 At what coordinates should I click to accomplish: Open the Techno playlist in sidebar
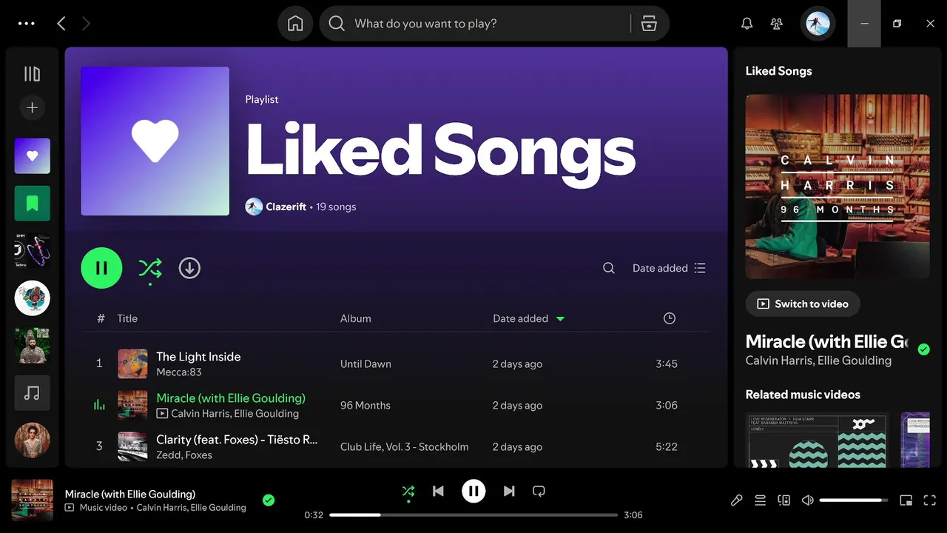(x=33, y=251)
